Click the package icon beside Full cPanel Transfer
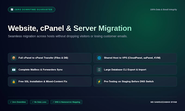This screenshot has height=111, width=185. [x=14, y=58]
